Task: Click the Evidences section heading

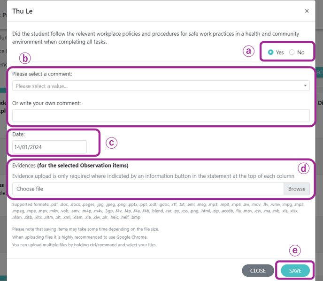Action: coord(70,166)
